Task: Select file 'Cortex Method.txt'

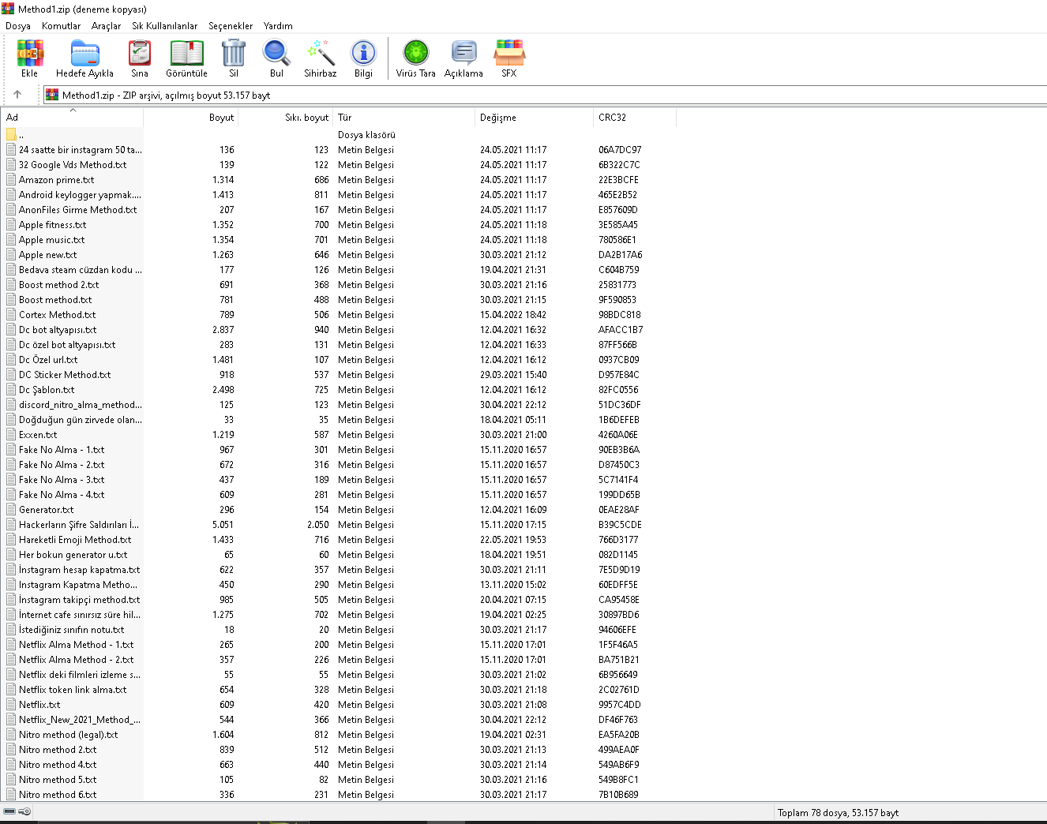Action: (57, 315)
